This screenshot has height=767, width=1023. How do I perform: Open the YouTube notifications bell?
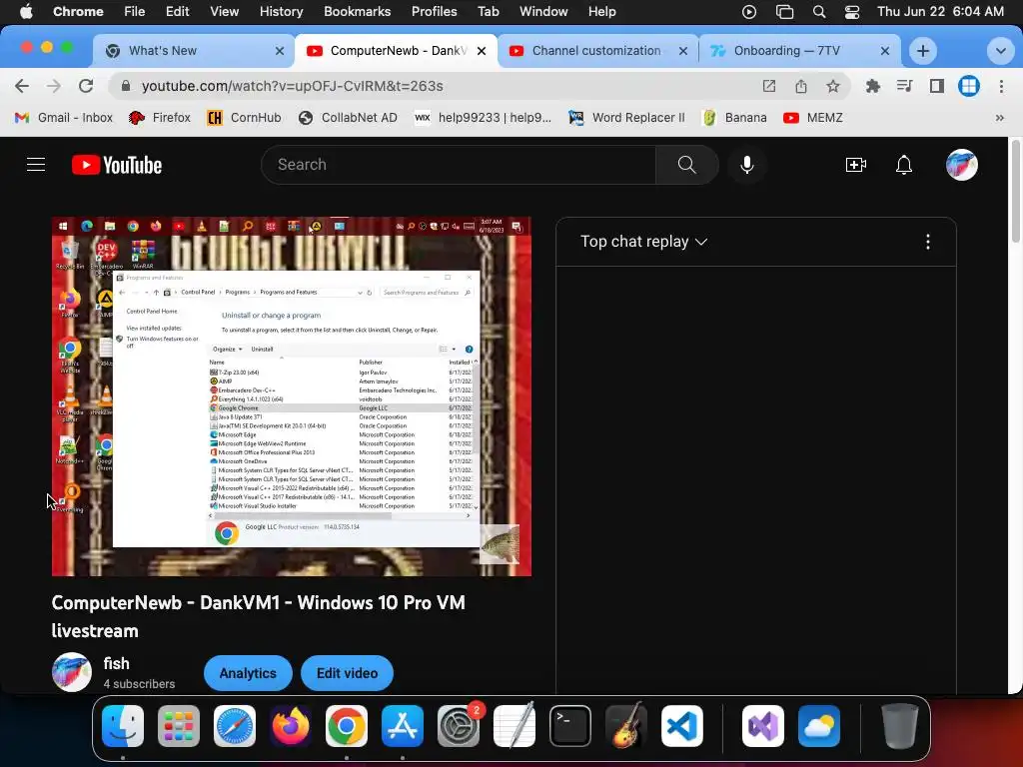pos(903,165)
